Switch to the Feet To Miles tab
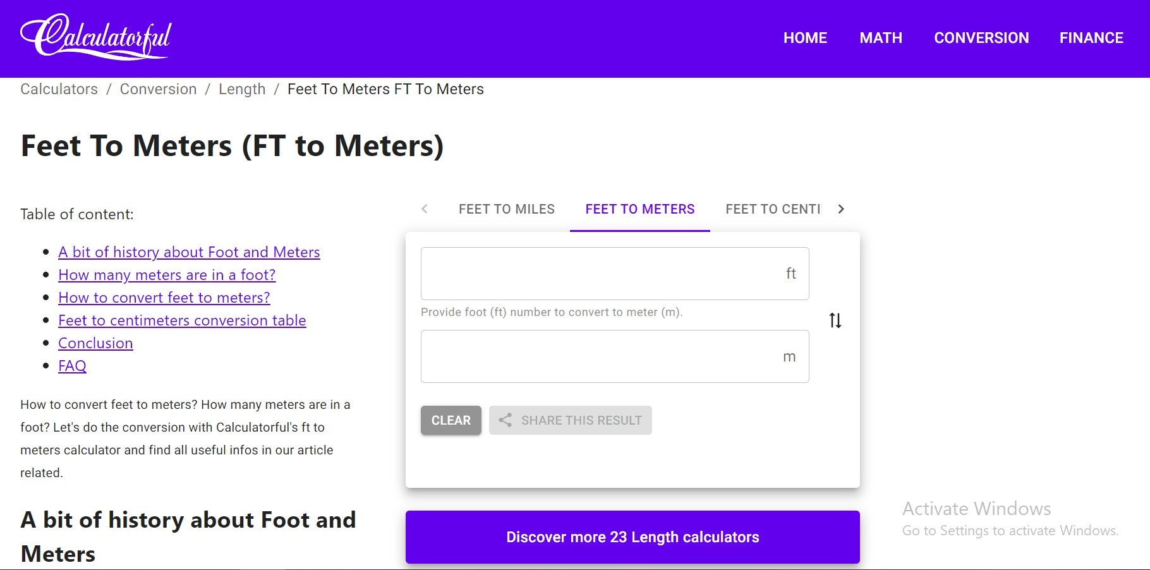1150x570 pixels. tap(506, 209)
